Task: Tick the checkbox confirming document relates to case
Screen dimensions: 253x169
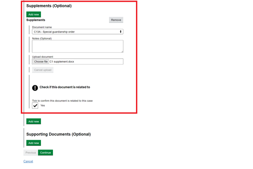Action: pos(35,106)
